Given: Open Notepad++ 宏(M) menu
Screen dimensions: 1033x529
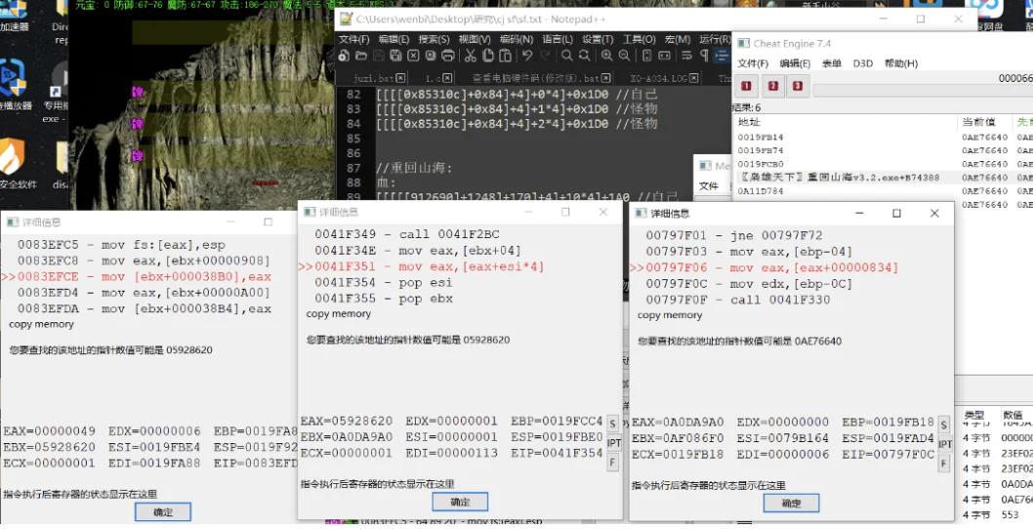Looking at the screenshot, I should click(x=678, y=39).
